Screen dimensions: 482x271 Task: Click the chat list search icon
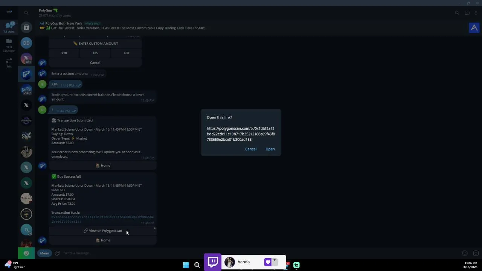click(x=26, y=13)
